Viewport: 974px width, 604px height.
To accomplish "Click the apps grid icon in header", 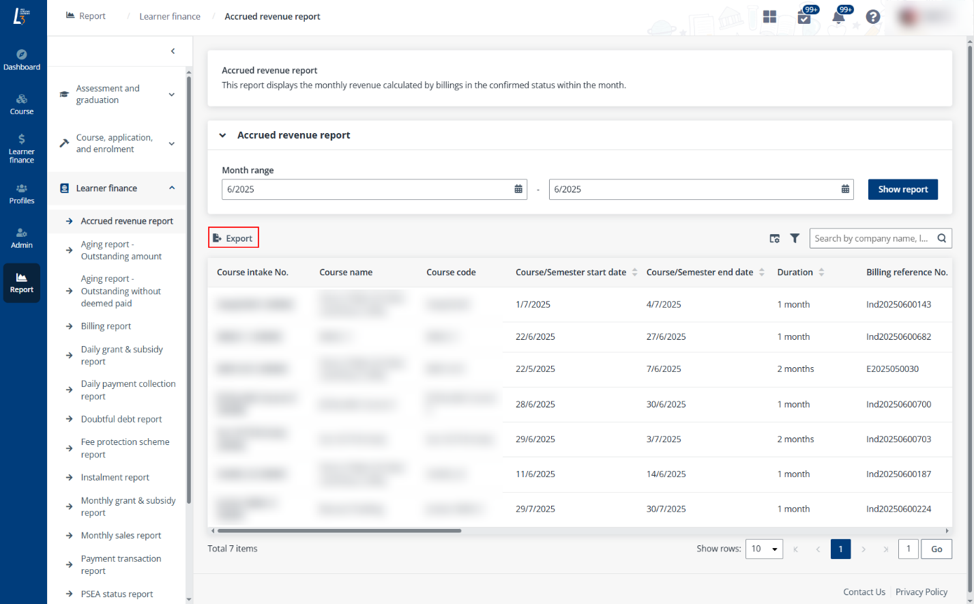I will click(769, 16).
